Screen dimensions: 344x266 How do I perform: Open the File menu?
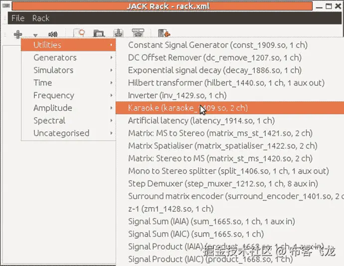(18, 18)
